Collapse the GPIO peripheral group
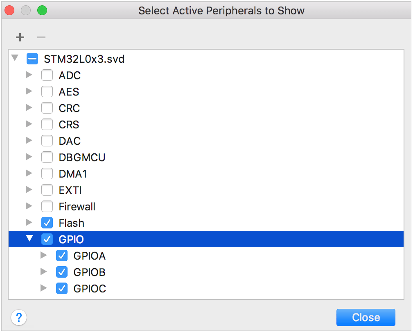The width and height of the screenshot is (413, 333). coord(29,239)
